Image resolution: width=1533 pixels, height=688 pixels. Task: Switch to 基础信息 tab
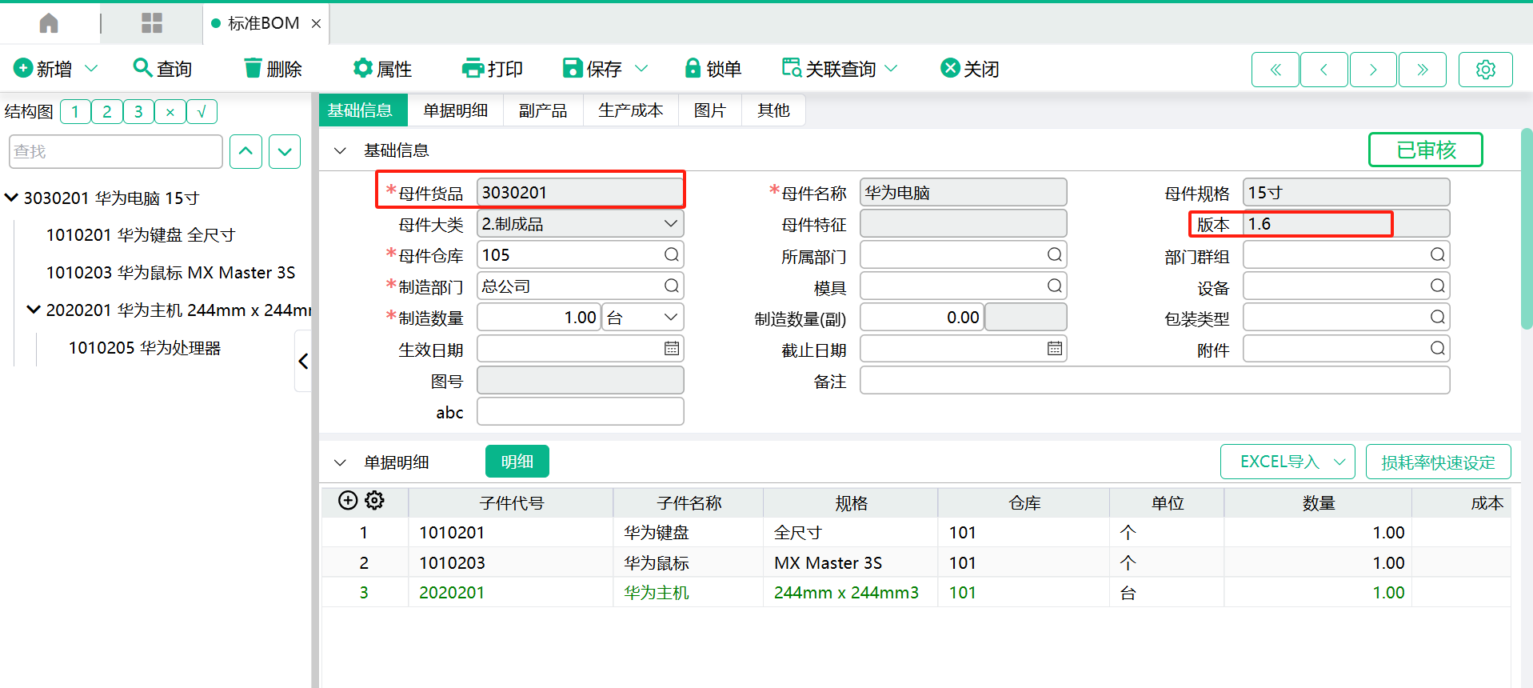click(363, 110)
